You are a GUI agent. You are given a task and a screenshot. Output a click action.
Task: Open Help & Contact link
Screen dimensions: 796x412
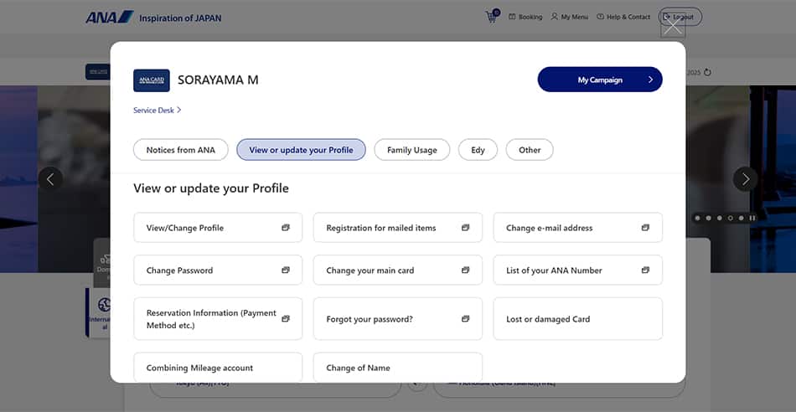pos(623,17)
